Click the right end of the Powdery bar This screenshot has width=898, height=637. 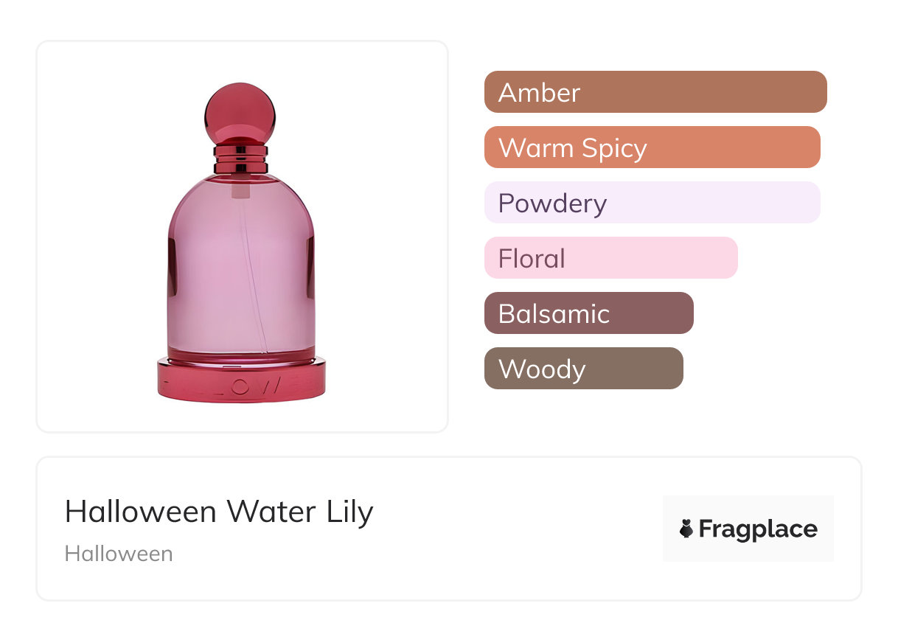(808, 203)
